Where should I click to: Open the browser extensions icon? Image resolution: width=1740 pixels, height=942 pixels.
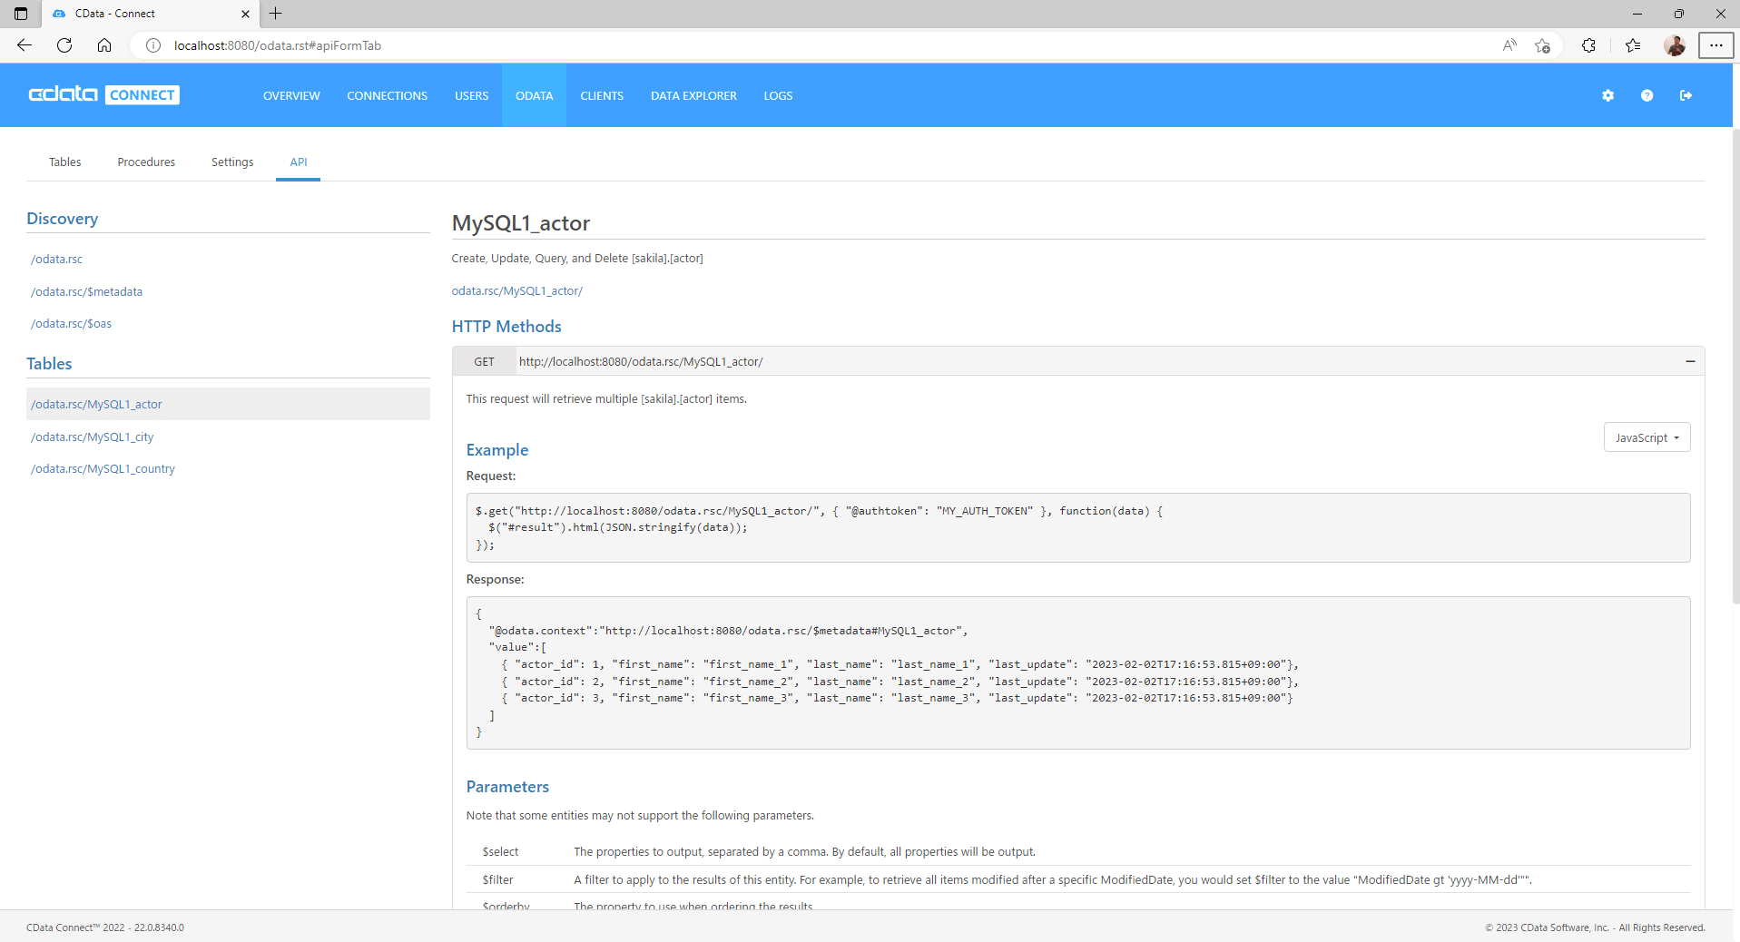(x=1588, y=45)
